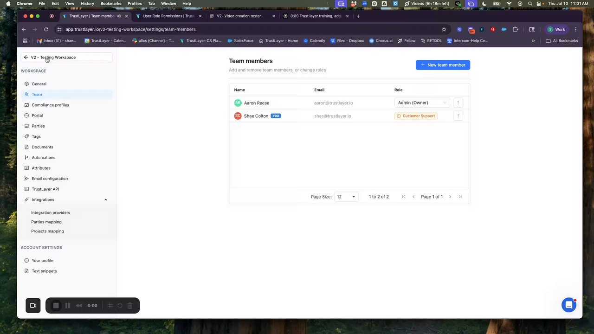The height and width of the screenshot is (334, 594).
Task: Open three-dot menu for Aaron Reese
Action: point(458,103)
